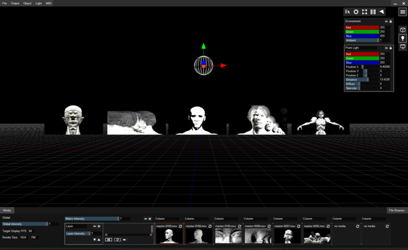This screenshot has width=408, height=250.
Task: Open the Light menu
Action: (39, 3)
